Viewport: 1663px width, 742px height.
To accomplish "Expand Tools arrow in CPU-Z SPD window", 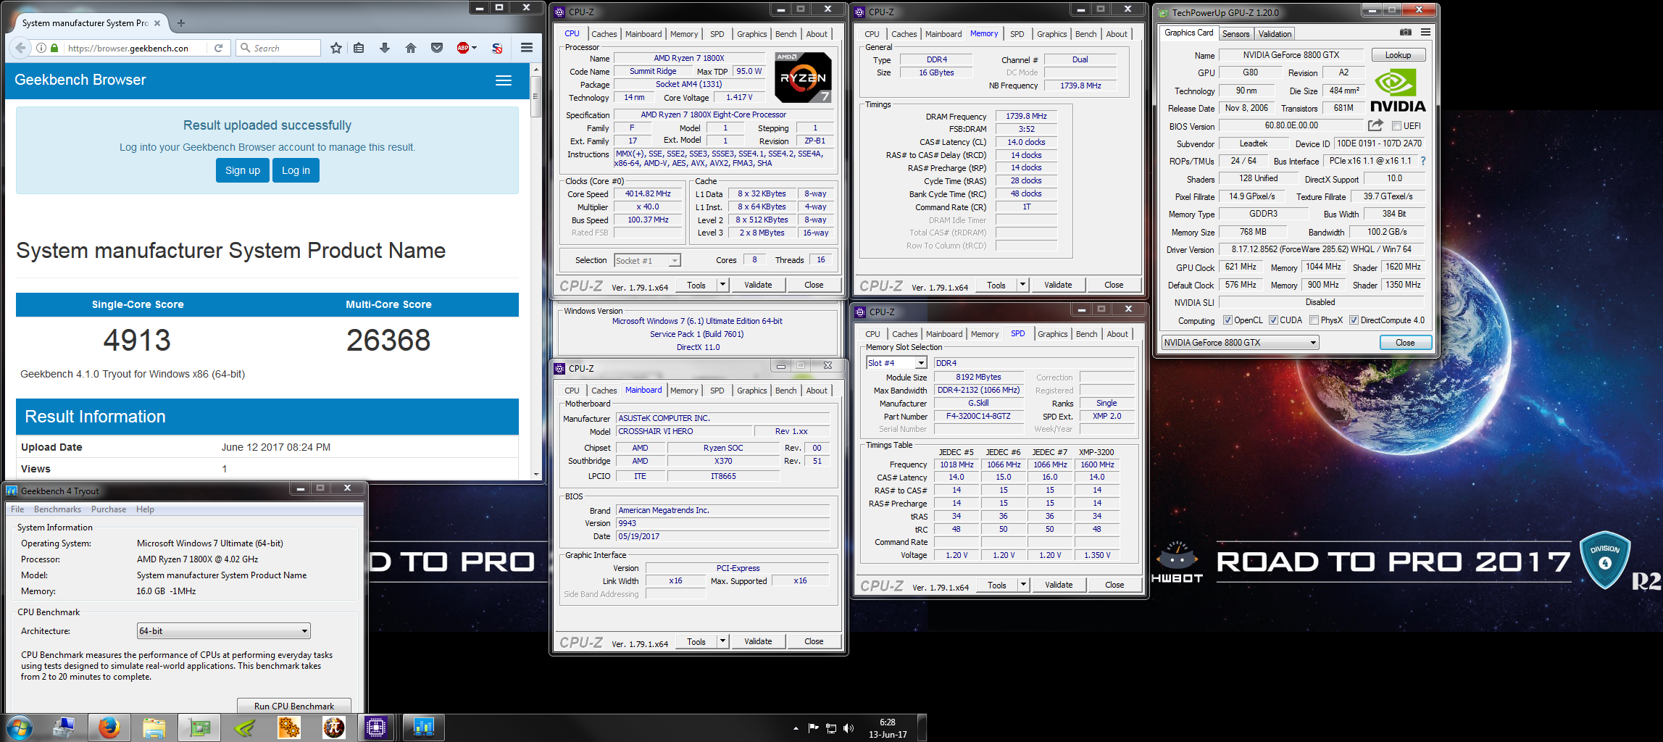I will coord(1023,585).
